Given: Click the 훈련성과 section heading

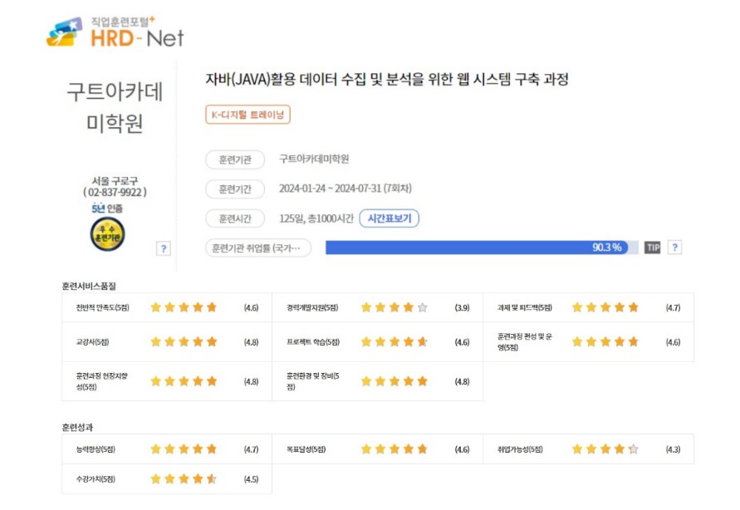Looking at the screenshot, I should [77, 427].
